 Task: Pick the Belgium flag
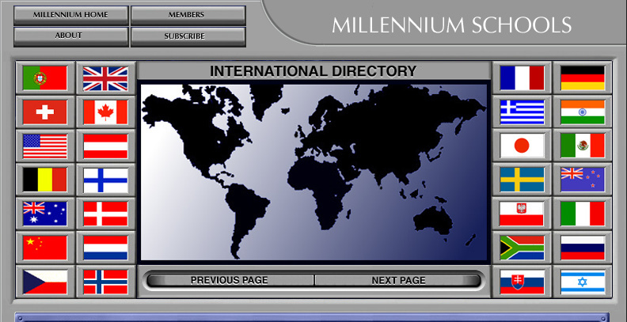(x=45, y=180)
